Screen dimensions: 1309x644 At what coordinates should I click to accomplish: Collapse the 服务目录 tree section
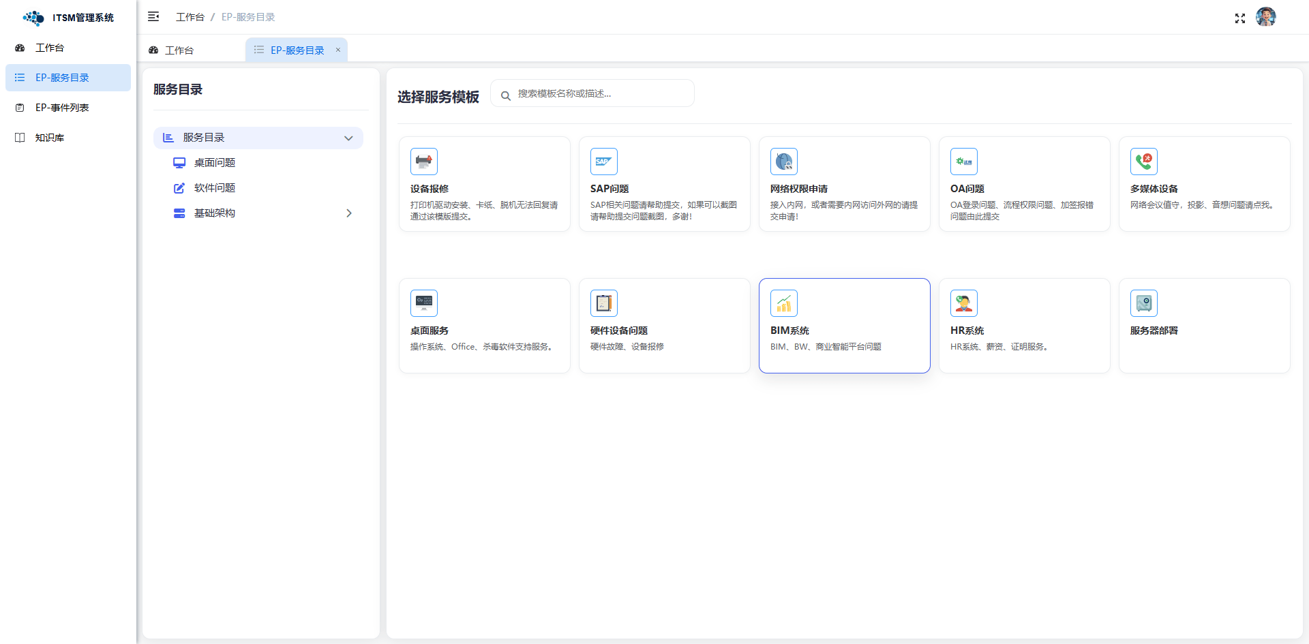pos(348,138)
